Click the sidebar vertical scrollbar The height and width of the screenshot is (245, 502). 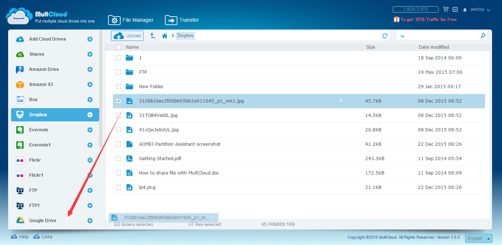point(101,89)
